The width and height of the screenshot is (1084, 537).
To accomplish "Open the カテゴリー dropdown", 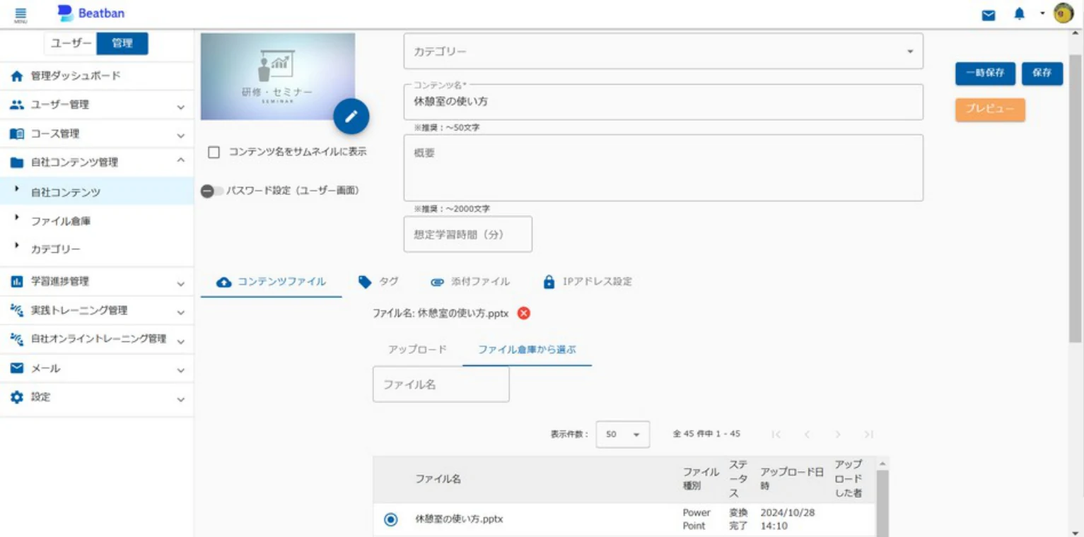I will (663, 52).
